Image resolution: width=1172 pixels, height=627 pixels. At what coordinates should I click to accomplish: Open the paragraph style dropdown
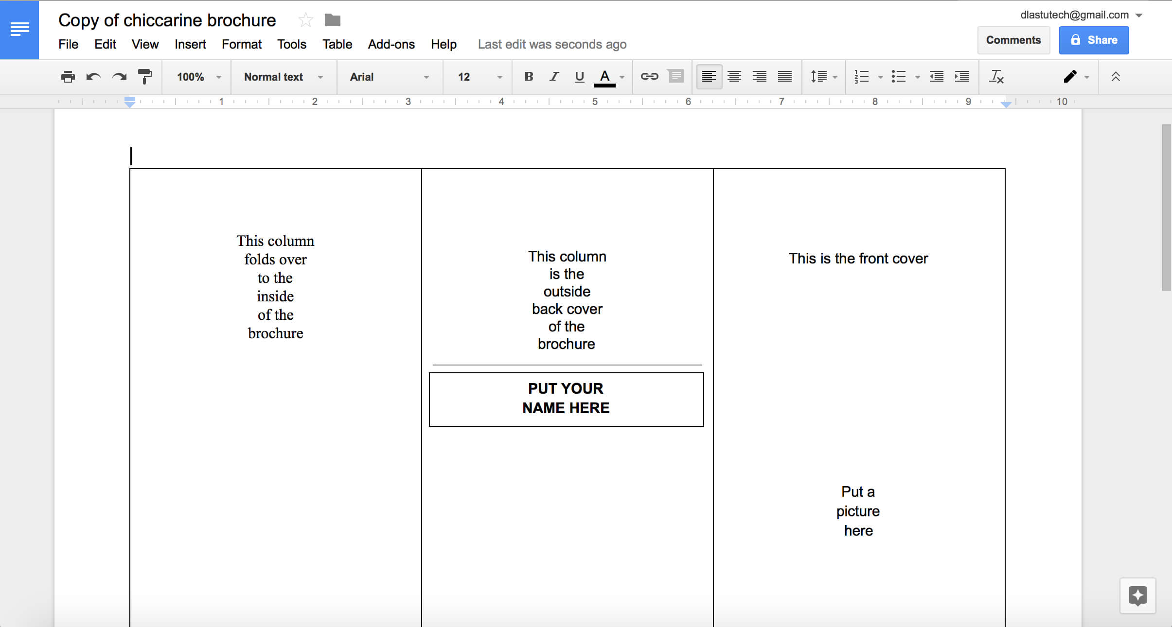[283, 77]
